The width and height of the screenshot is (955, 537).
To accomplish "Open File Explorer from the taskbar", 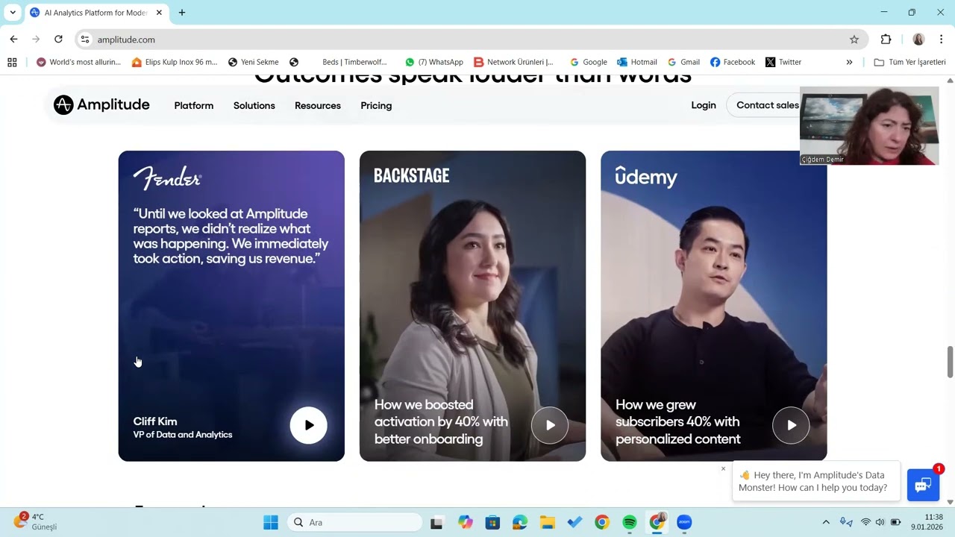I will pyautogui.click(x=548, y=522).
